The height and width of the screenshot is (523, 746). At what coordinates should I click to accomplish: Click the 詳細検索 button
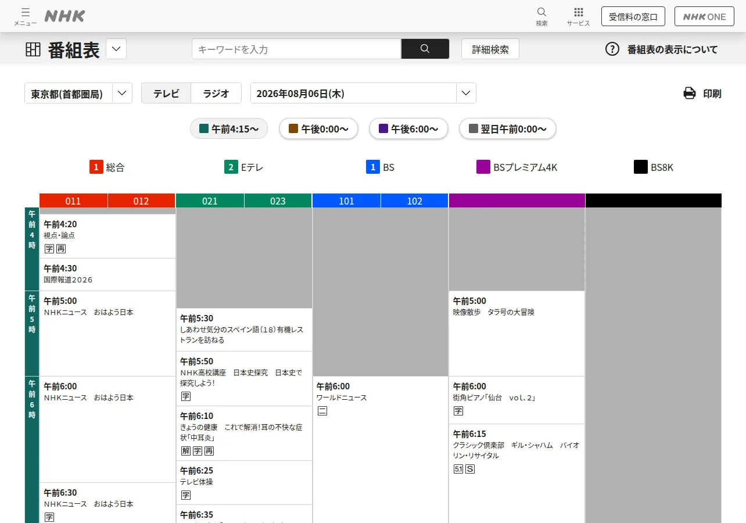[x=490, y=49]
